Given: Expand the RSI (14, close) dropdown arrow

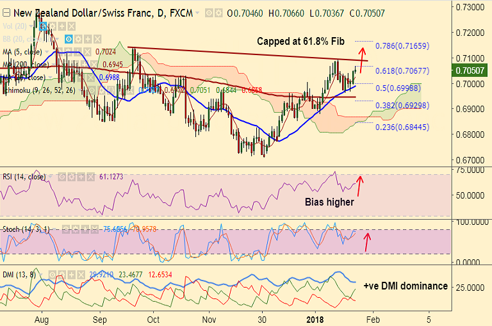Looking at the screenshot, I should [x=50, y=177].
